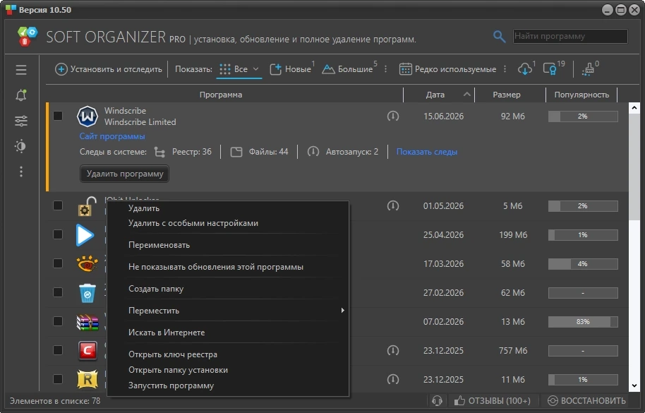This screenshot has width=645, height=413.
Task: Open the hamburger menu in sidebar
Action: click(21, 70)
